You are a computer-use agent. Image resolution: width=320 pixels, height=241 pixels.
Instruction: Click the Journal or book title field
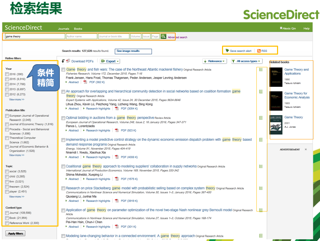point(114,36)
